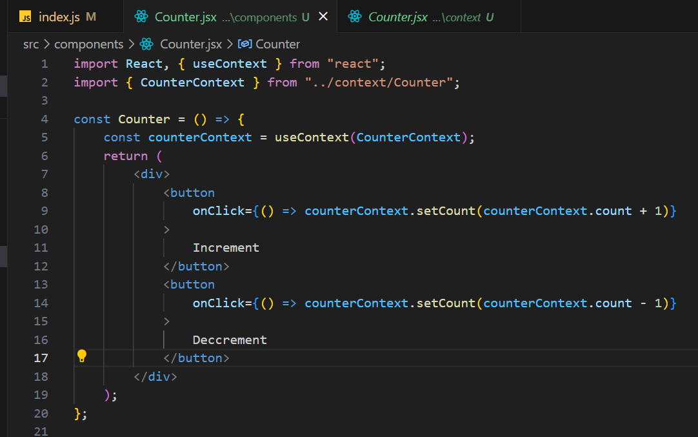Click the src breadcrumb segment
This screenshot has height=437, width=698.
31,44
